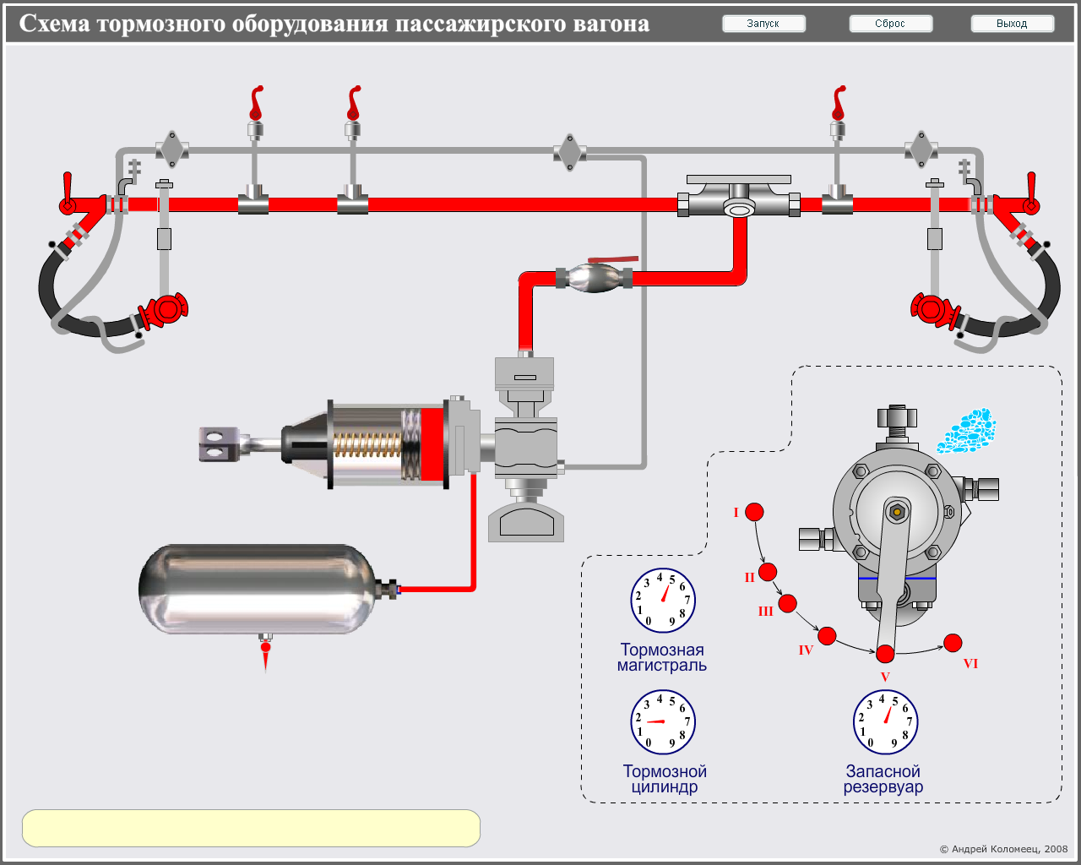Screen dimensions: 1081x865
Task: Click the reserve tank drain valve
Action: [x=266, y=652]
